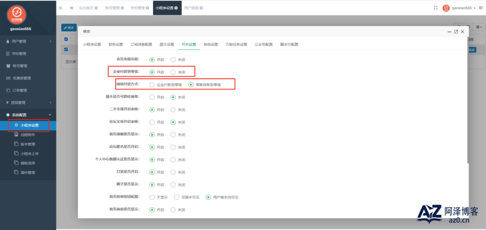
Task: Click the 学校管理 sidebar icon
Action: [8, 54]
